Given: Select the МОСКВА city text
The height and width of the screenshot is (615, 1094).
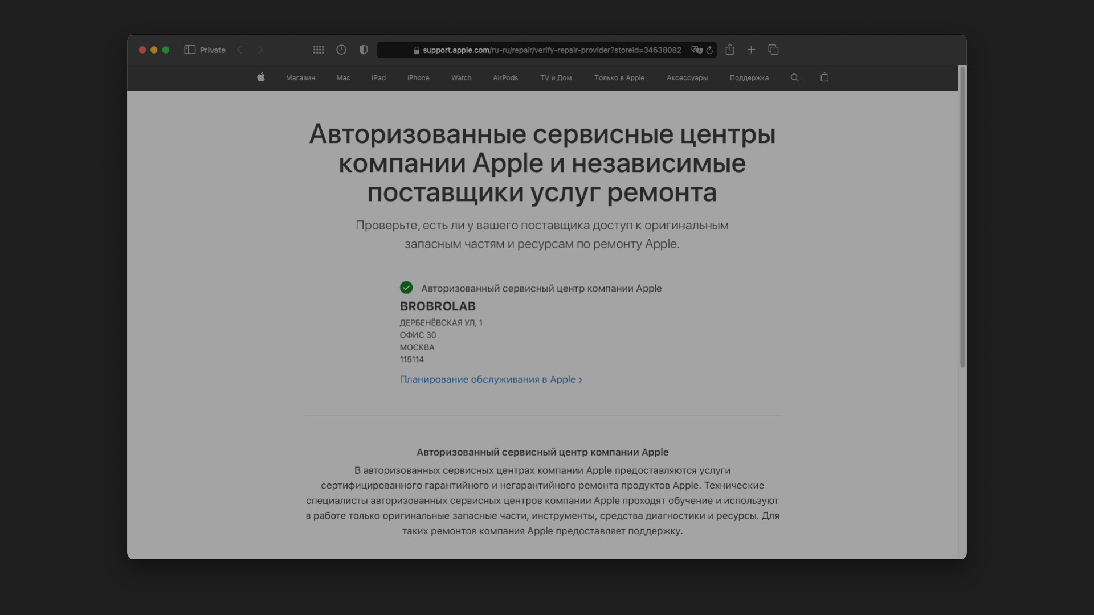Looking at the screenshot, I should (x=417, y=347).
